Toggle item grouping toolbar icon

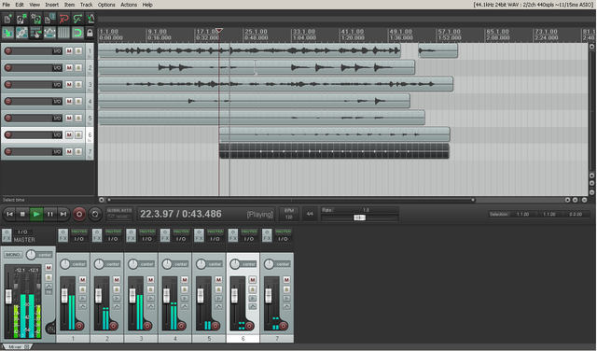click(x=21, y=33)
